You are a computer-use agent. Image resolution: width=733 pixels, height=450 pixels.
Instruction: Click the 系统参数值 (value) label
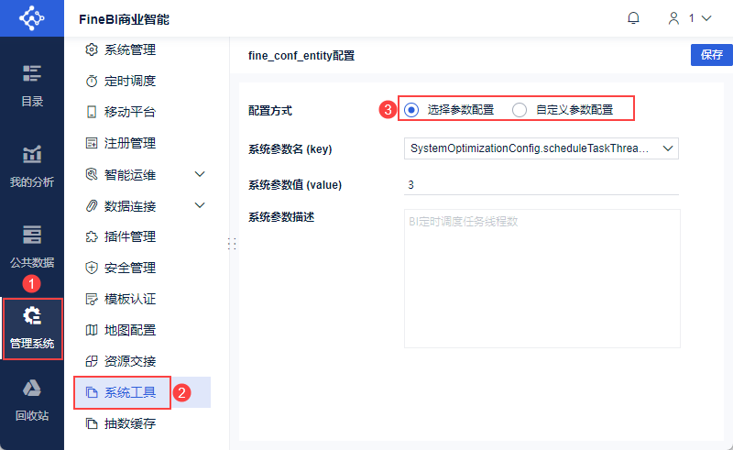pos(294,185)
